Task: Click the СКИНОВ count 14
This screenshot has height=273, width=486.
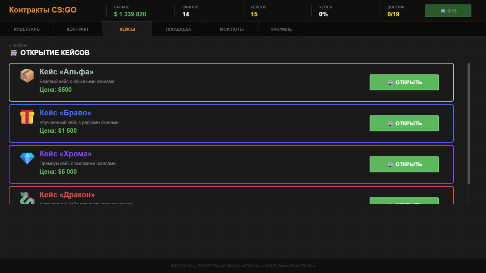Action: (186, 14)
